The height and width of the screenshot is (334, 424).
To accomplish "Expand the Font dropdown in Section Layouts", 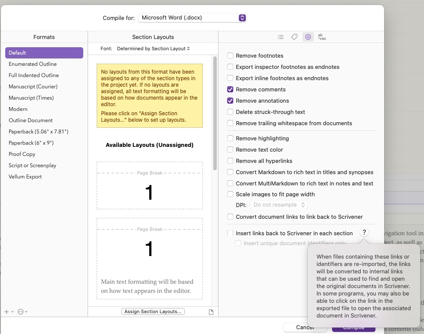I will (153, 49).
